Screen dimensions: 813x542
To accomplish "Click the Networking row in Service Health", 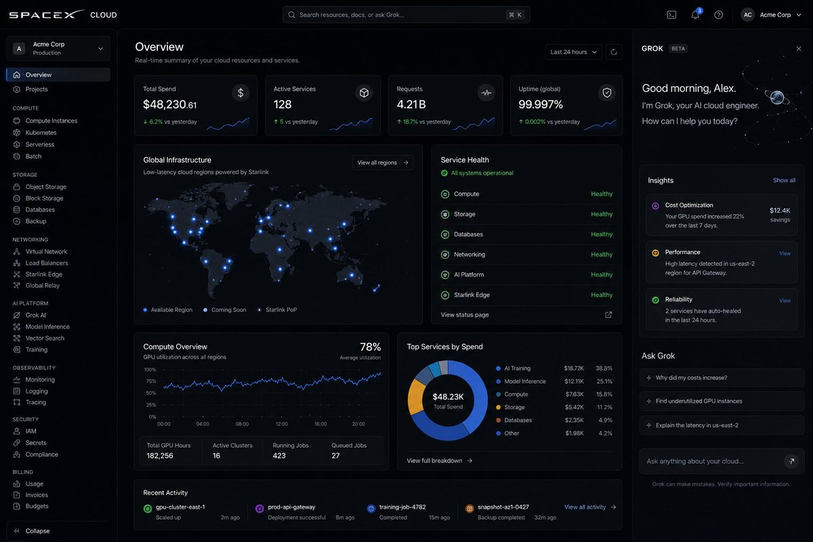I will (x=526, y=255).
